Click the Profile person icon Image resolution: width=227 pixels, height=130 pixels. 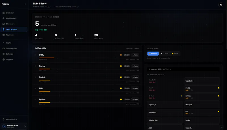coord(3,43)
